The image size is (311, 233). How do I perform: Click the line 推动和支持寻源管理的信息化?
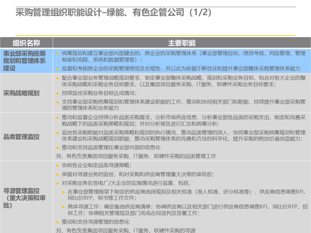pos(95,222)
